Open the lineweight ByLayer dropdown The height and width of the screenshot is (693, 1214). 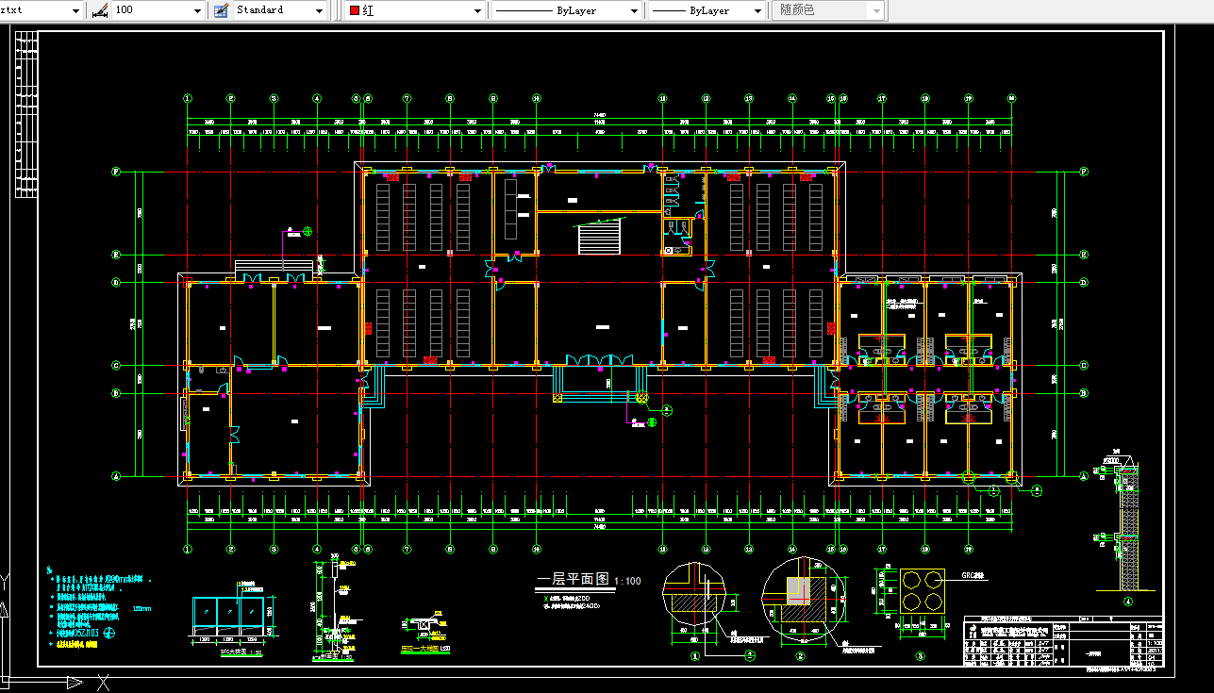pos(759,10)
